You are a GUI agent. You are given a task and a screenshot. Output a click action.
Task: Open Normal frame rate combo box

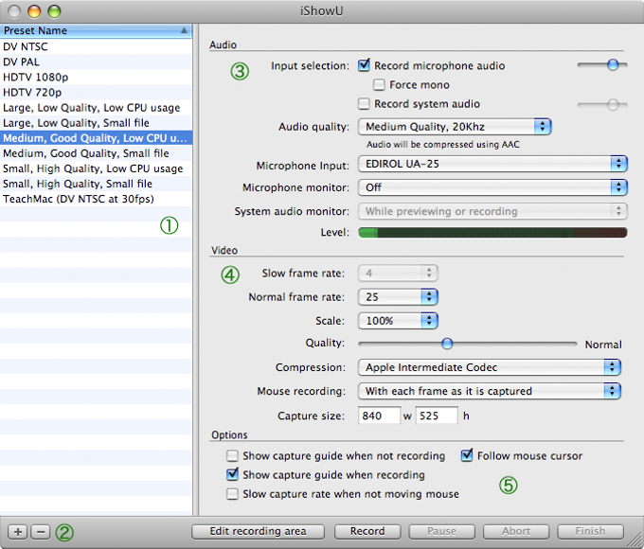[398, 297]
